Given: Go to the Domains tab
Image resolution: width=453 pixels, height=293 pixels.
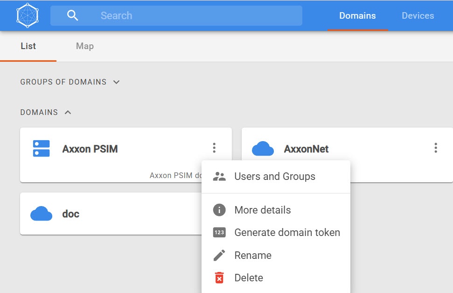Looking at the screenshot, I should pyautogui.click(x=357, y=15).
